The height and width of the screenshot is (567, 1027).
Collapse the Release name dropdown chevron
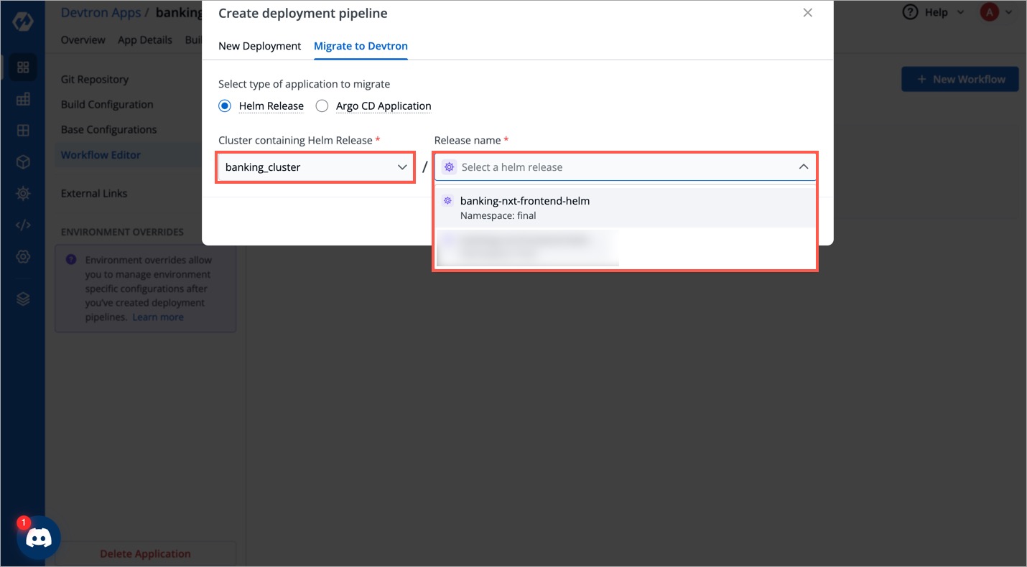coord(804,166)
